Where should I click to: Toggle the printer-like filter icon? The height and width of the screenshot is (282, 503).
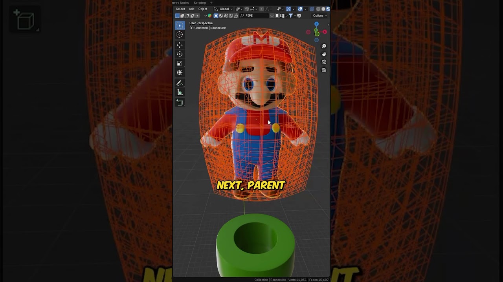[x=236, y=16]
